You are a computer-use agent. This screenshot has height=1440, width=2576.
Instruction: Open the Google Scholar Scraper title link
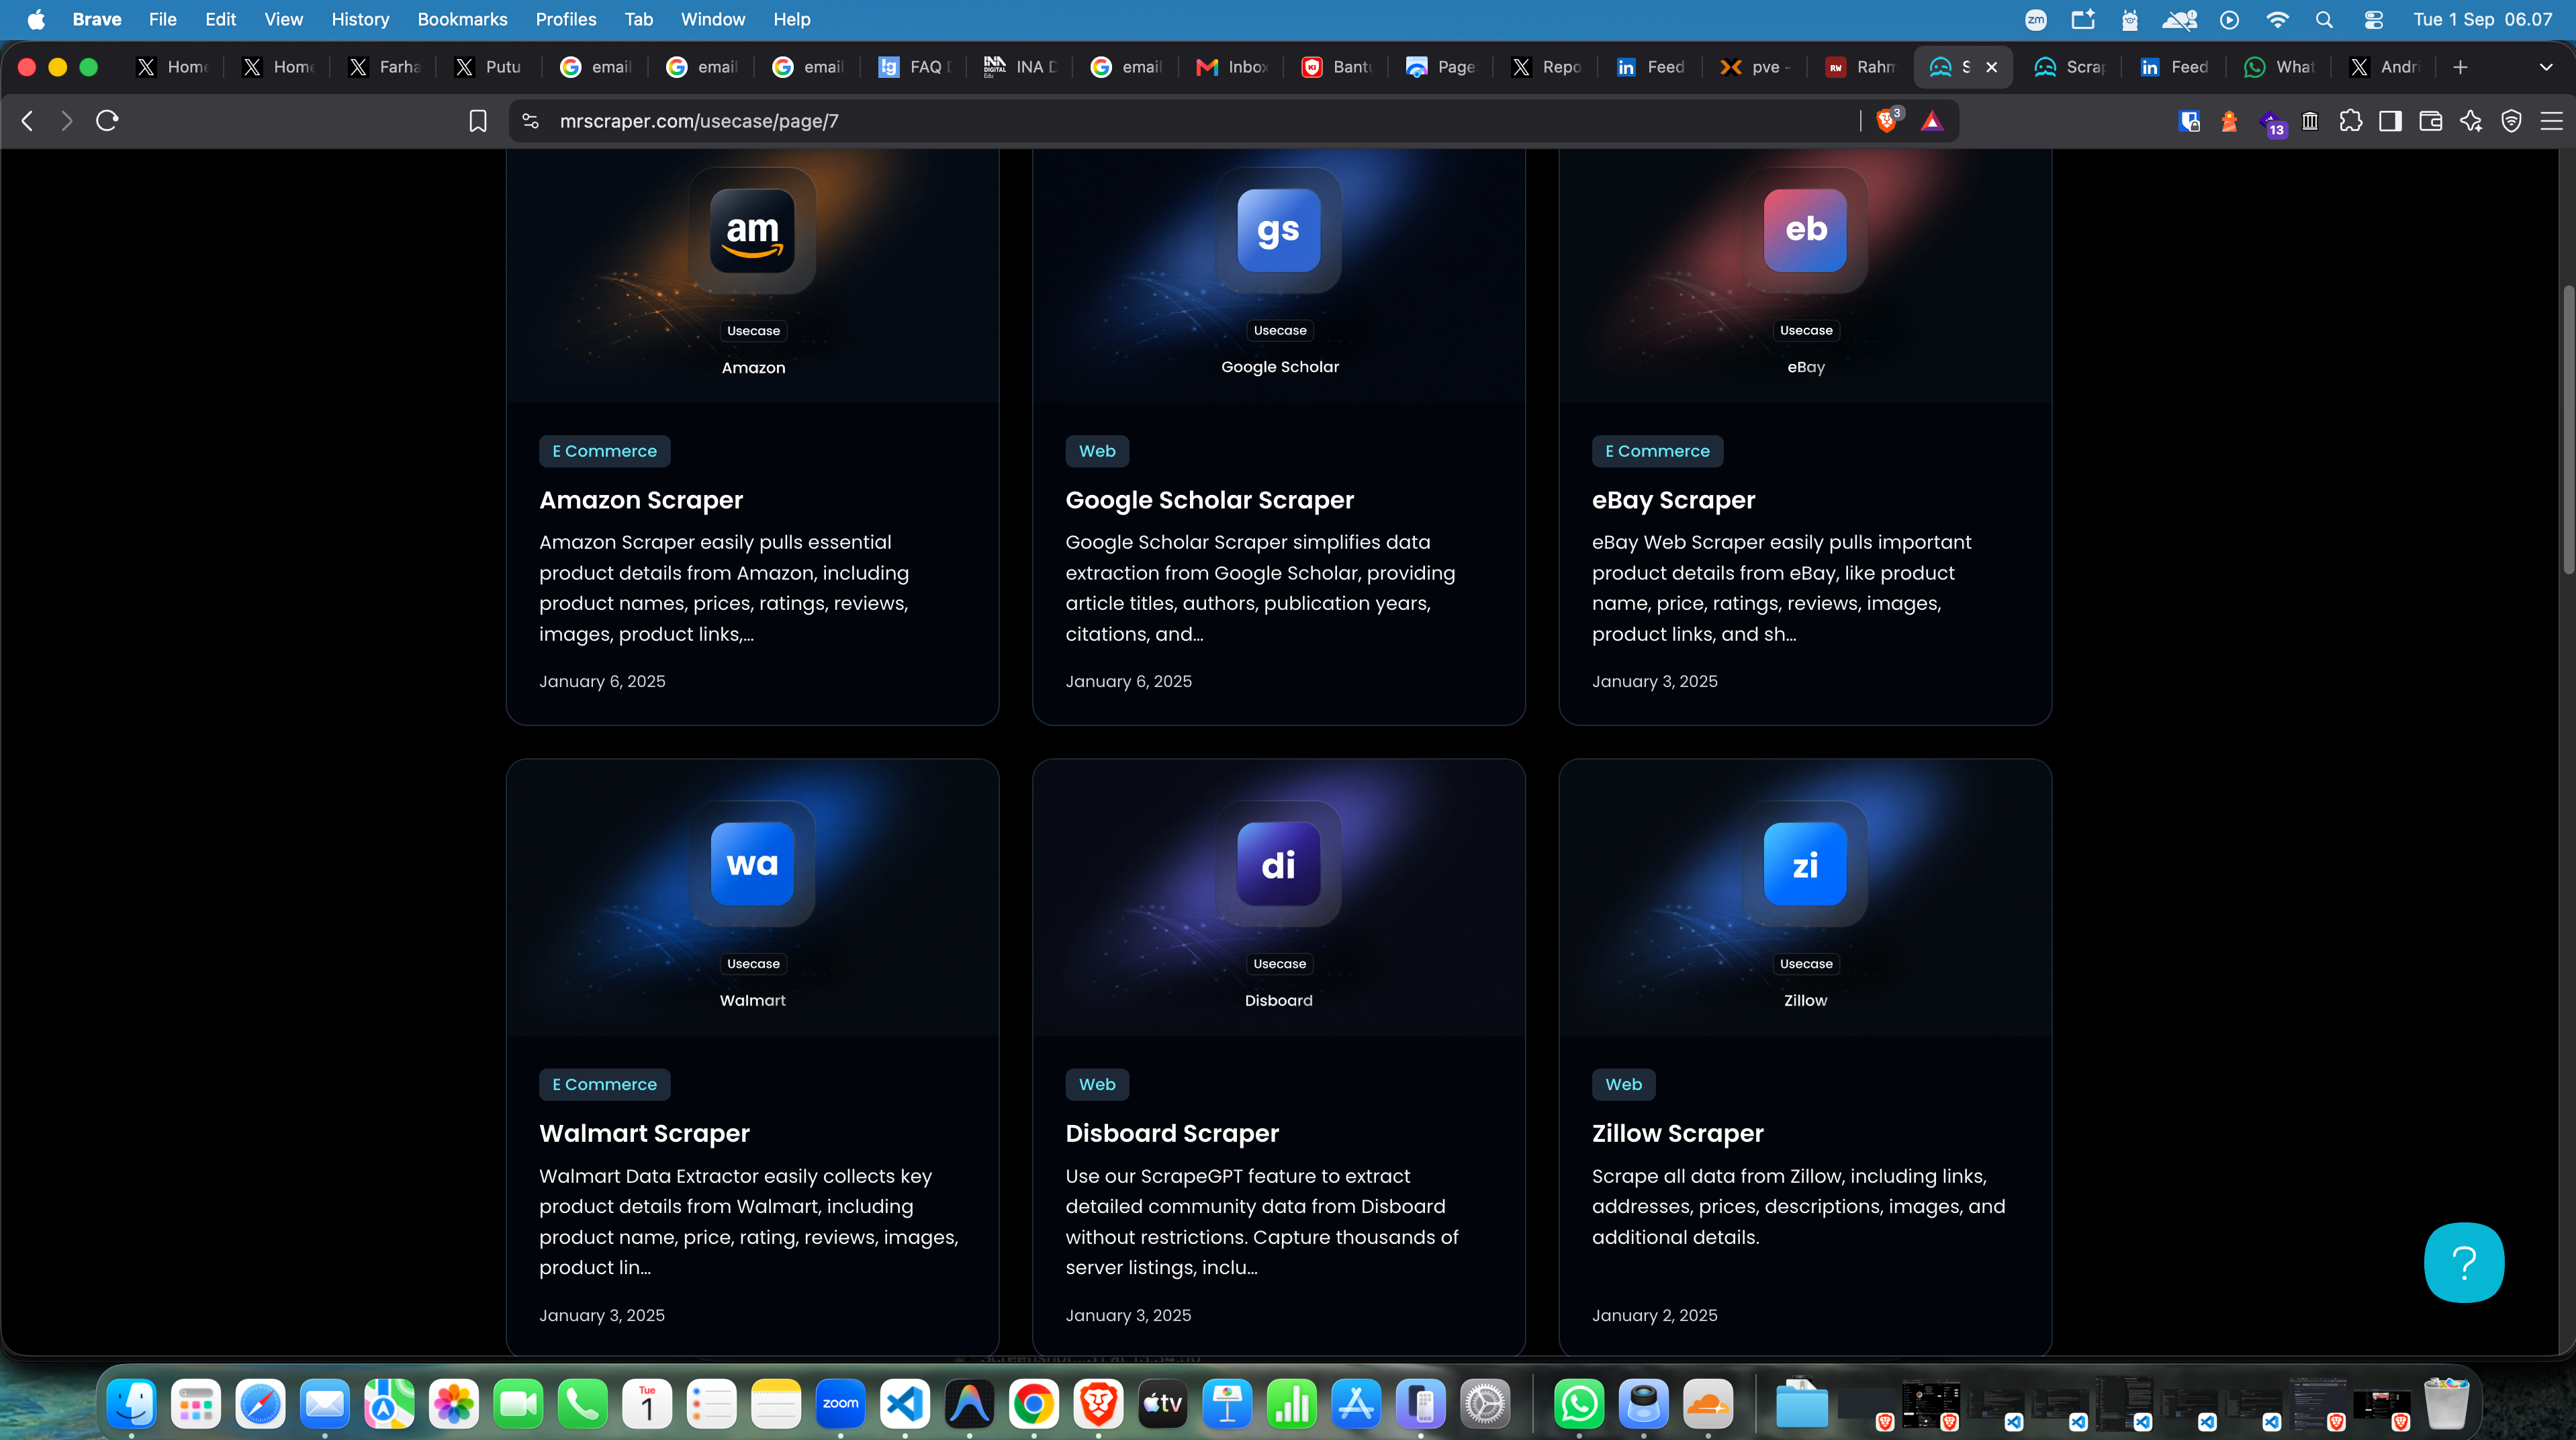click(x=1209, y=500)
